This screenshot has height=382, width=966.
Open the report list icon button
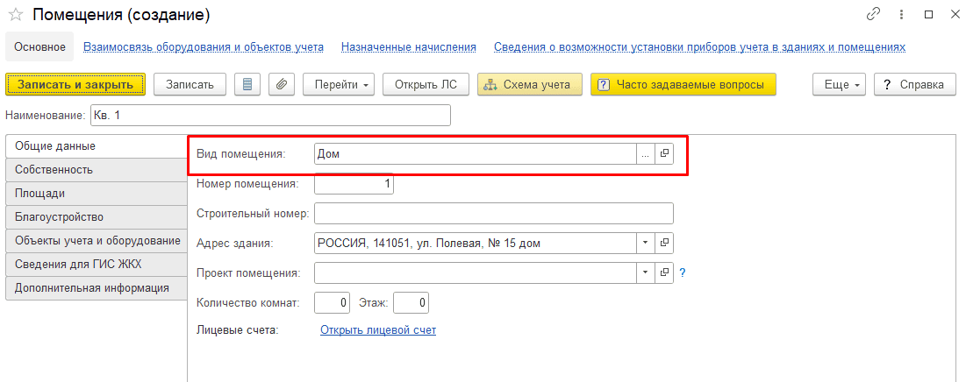[x=247, y=84]
